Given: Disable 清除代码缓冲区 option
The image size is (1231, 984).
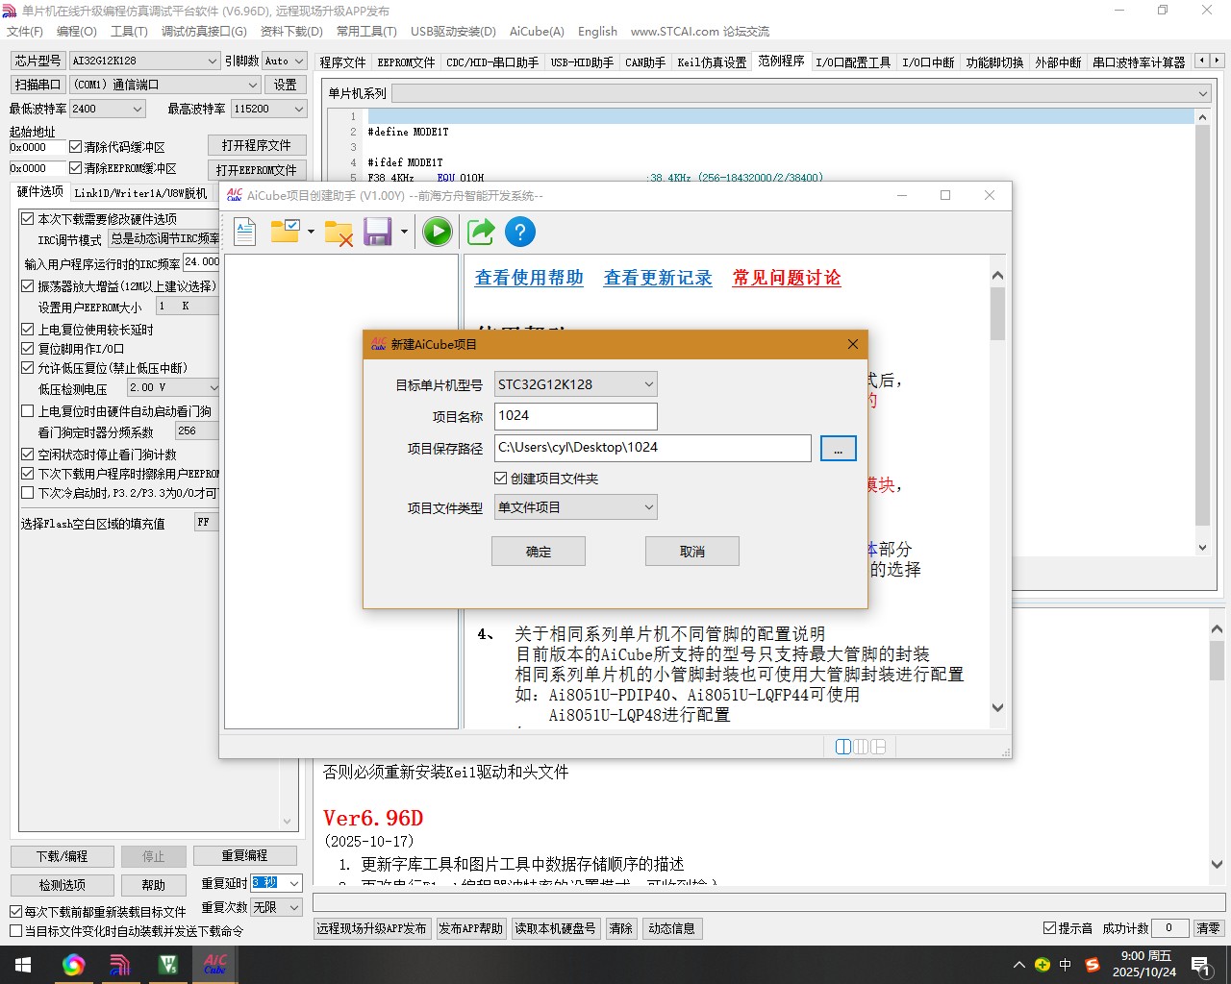Looking at the screenshot, I should click(75, 147).
